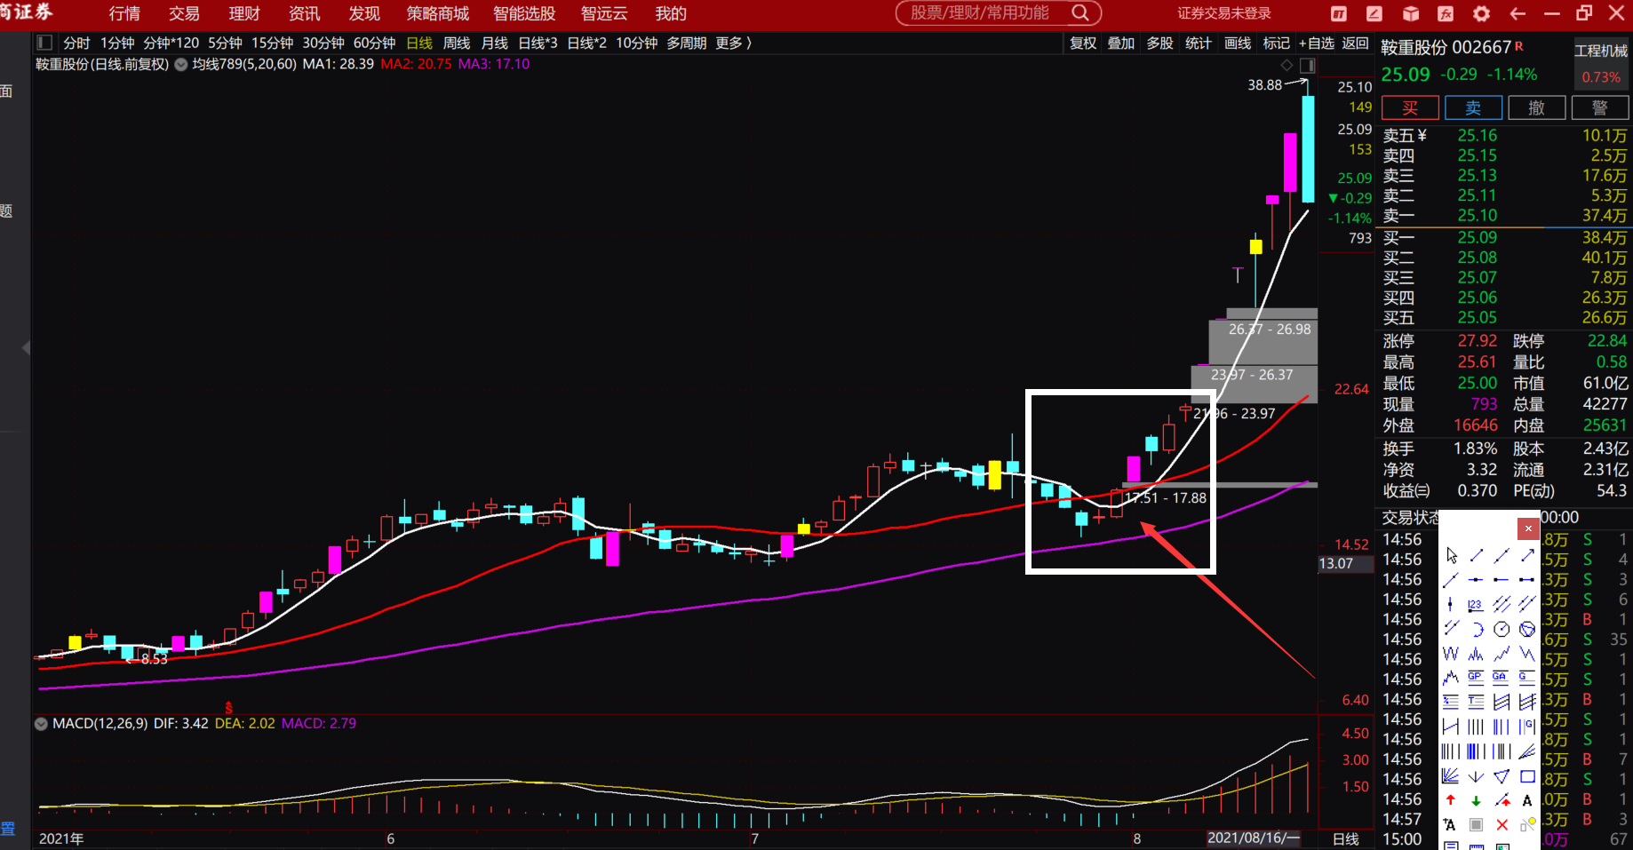Open the MACD indicator settings dropdown
Screen dimensions: 1633x850
41,724
